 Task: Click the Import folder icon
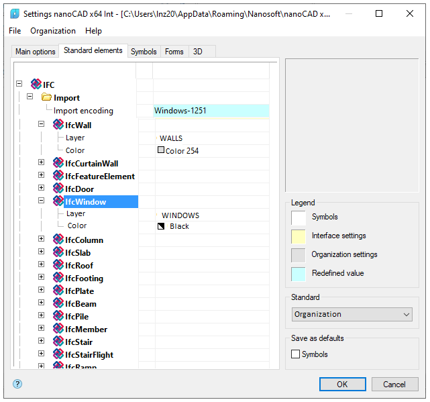tap(46, 97)
